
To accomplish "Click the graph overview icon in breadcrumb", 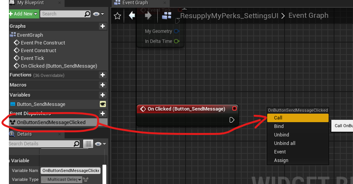I will [x=167, y=15].
